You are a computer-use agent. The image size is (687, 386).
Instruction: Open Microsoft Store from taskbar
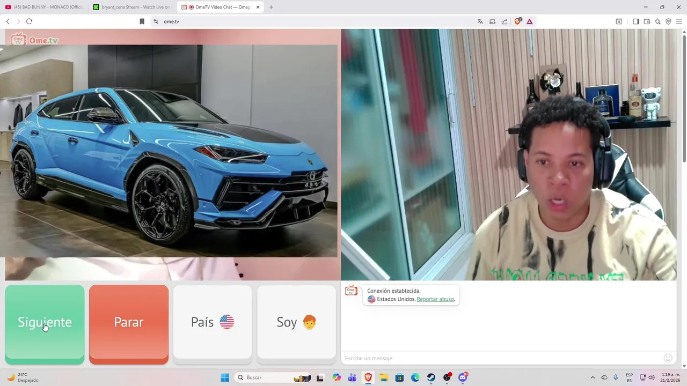[x=399, y=377]
